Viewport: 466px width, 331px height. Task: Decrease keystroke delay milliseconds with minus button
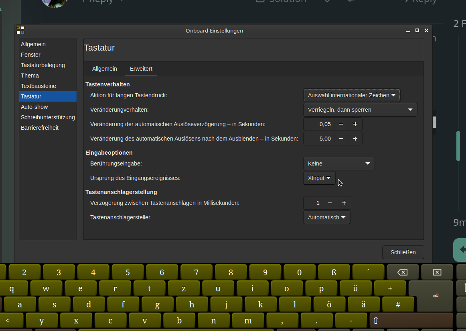coord(330,203)
